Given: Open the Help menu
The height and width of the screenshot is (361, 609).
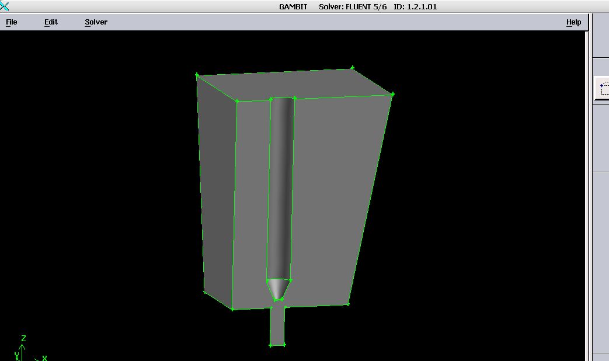Looking at the screenshot, I should 573,22.
